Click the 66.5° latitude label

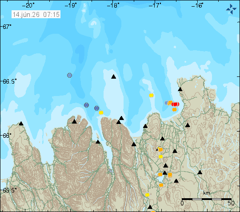(10, 81)
